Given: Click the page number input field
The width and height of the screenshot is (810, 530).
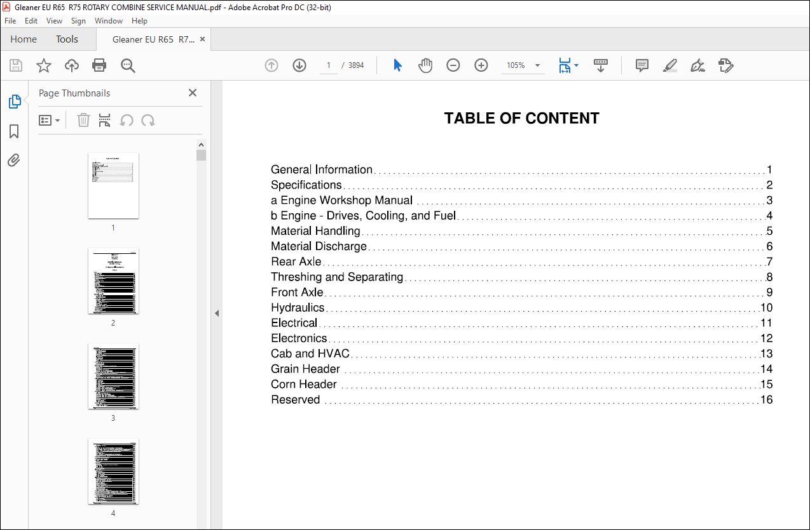Looking at the screenshot, I should (x=329, y=65).
